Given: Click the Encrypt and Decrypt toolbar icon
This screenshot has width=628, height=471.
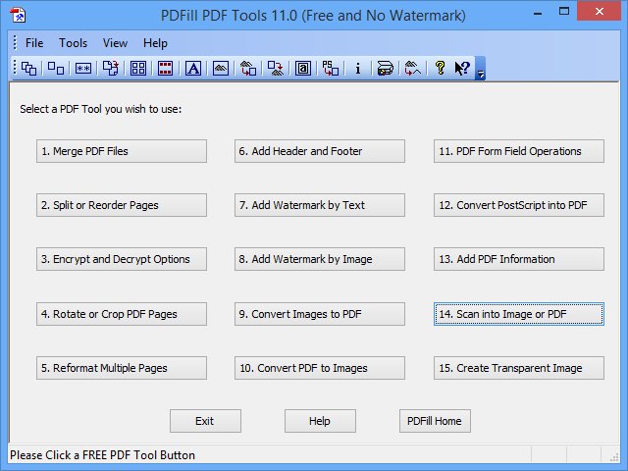Looking at the screenshot, I should [83, 69].
